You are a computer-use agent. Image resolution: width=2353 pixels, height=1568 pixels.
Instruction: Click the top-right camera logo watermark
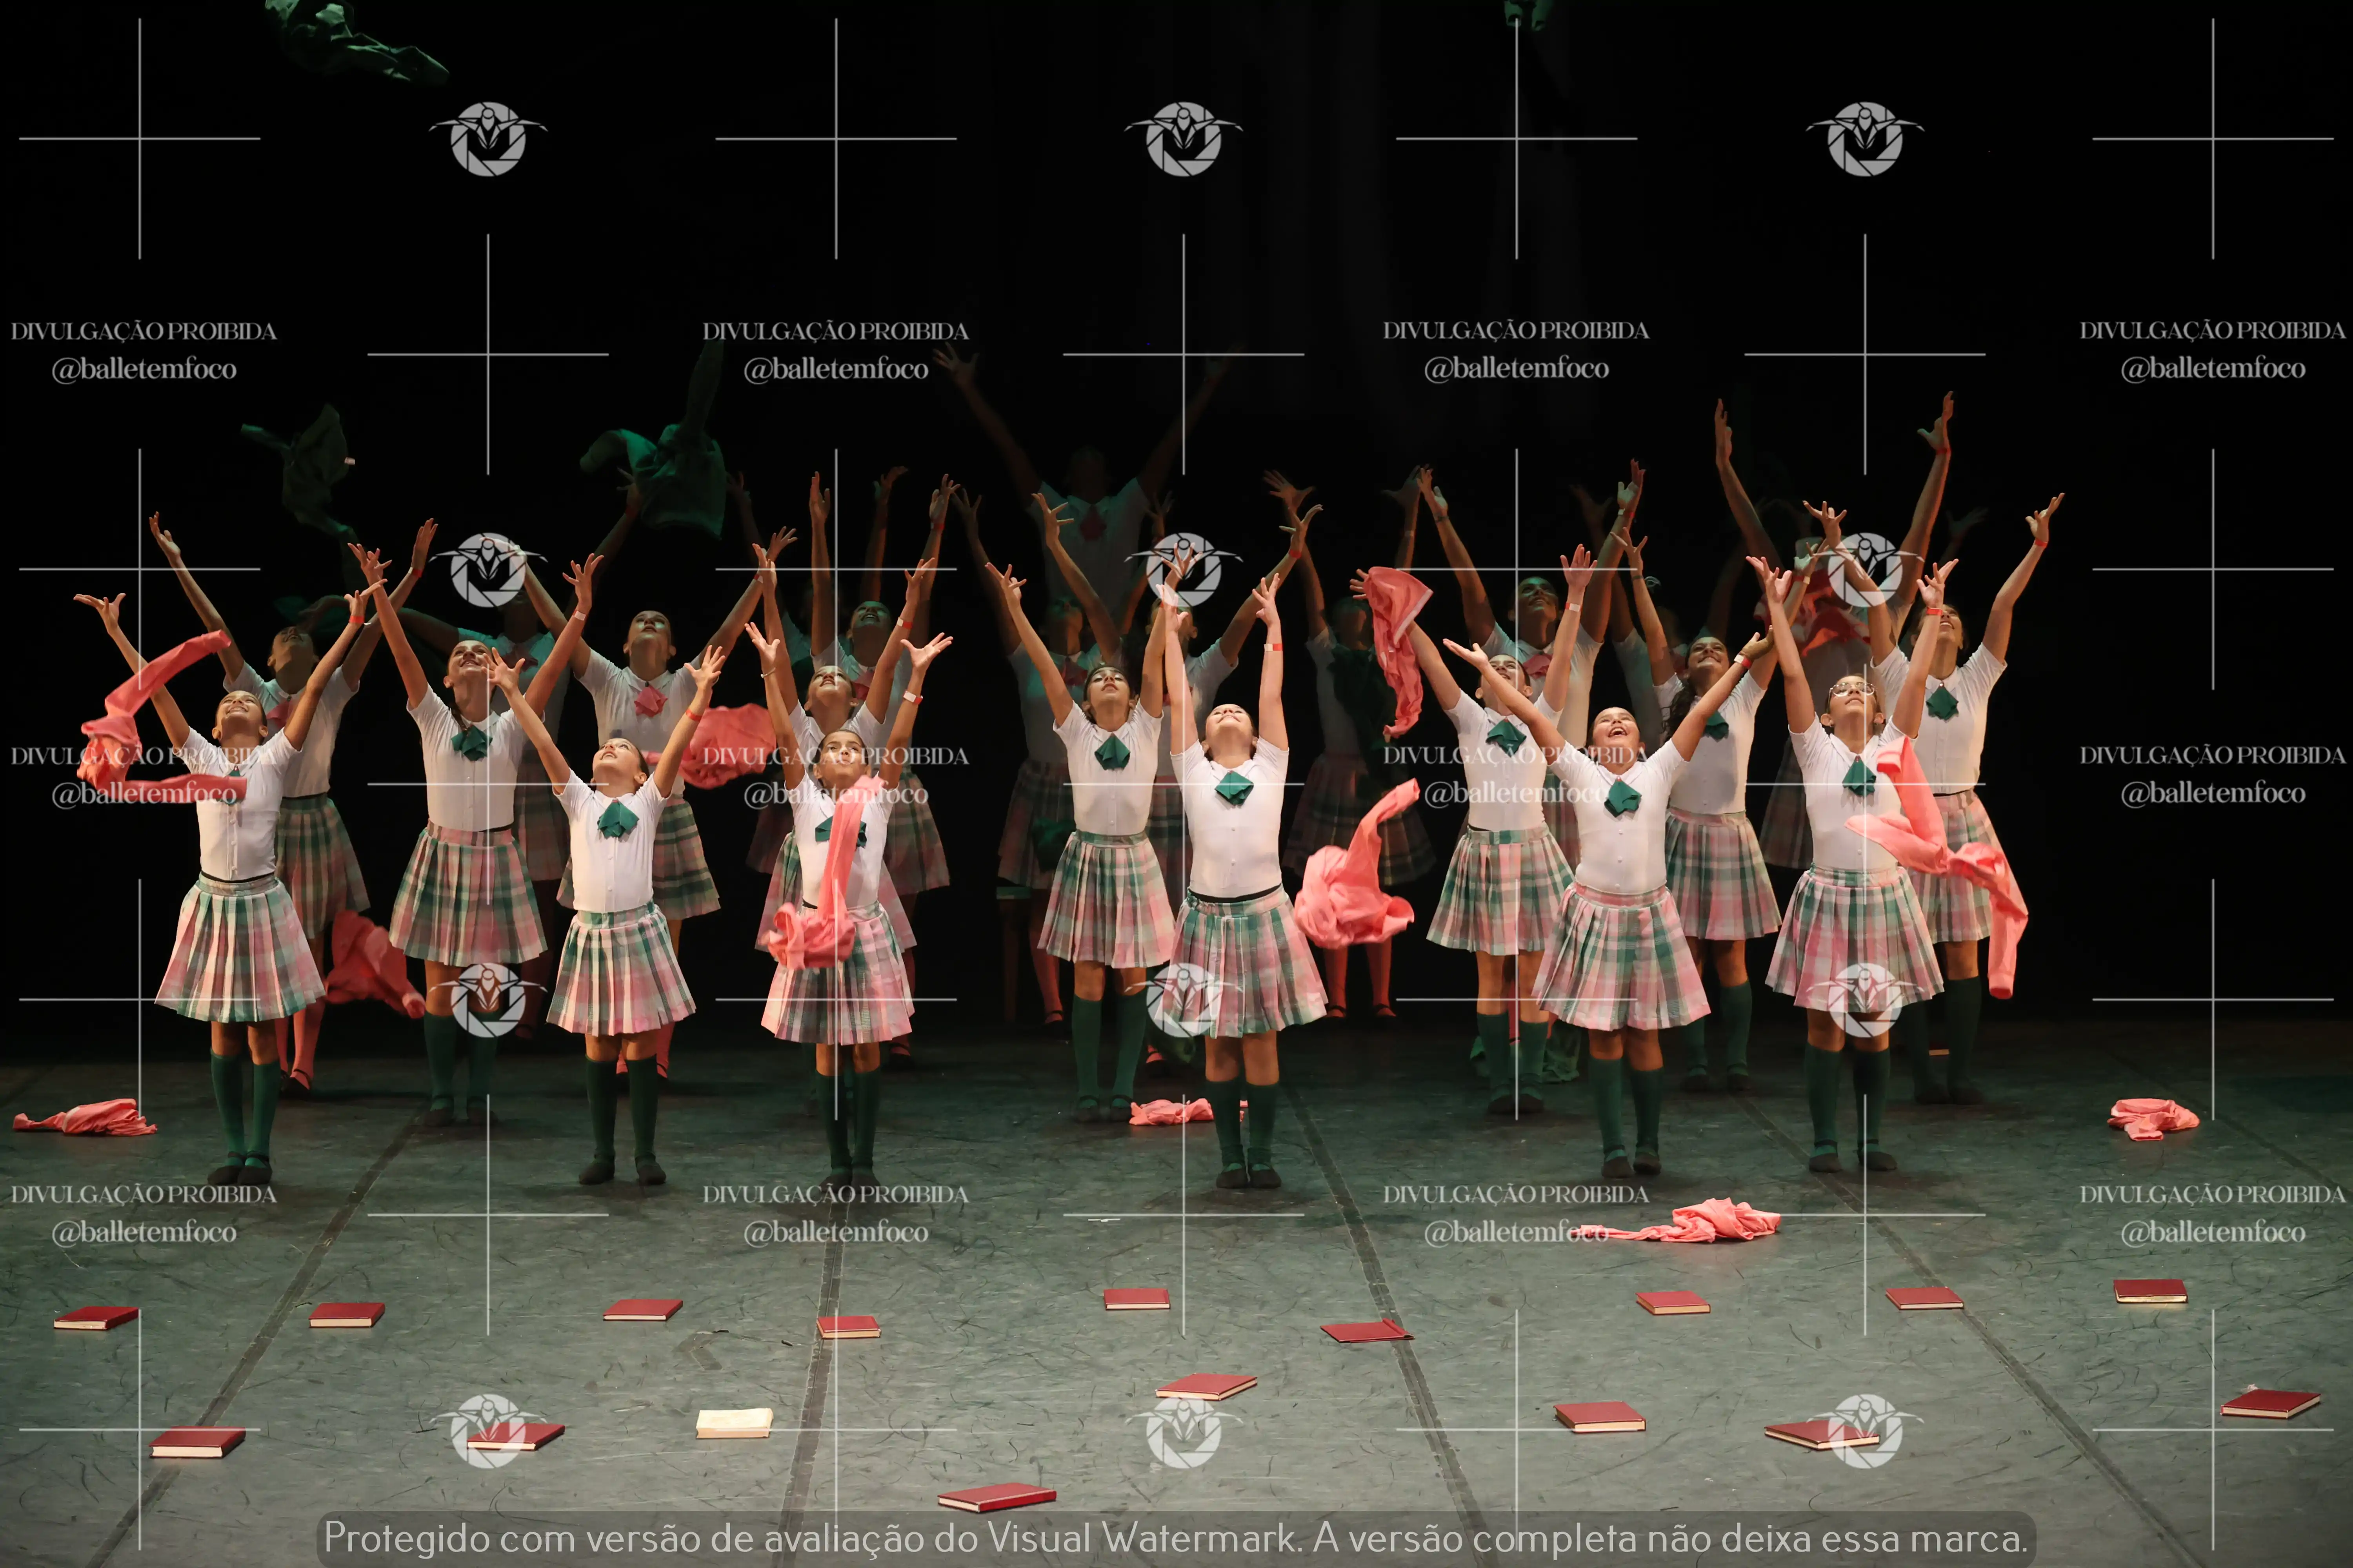coord(1865,139)
